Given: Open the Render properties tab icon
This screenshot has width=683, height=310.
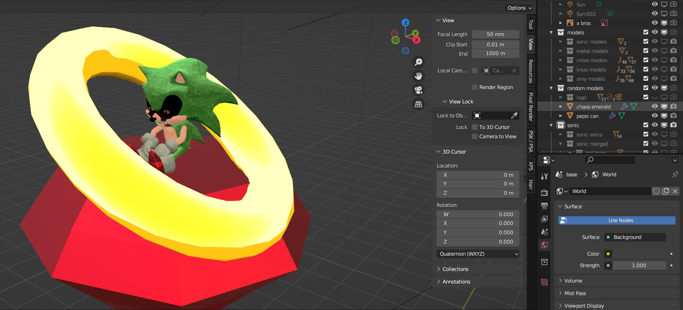Looking at the screenshot, I should pyautogui.click(x=544, y=193).
